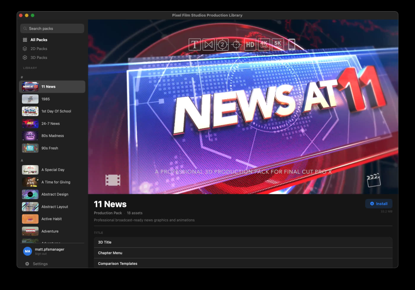Click the 11 News pack title heading

(x=110, y=204)
